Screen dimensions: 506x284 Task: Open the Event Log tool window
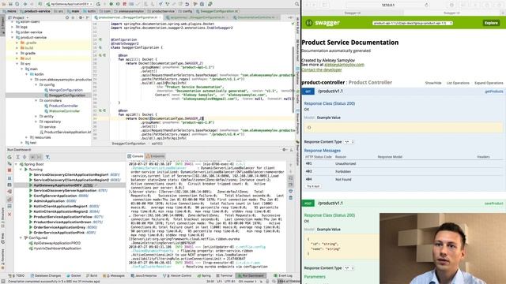pyautogui.click(x=283, y=275)
